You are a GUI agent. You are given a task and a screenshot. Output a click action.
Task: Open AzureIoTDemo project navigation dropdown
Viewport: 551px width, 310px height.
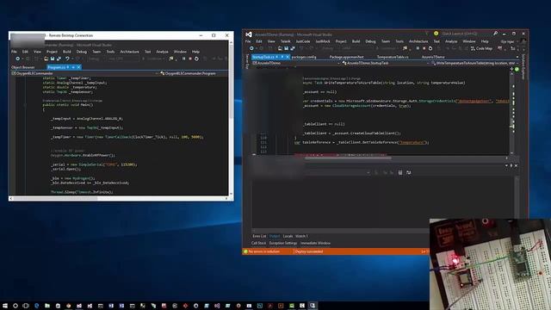click(338, 63)
